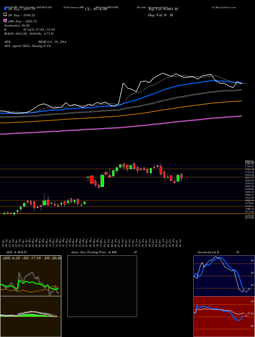Click the tall green candle after gap up
Viewport: 255px width, 337px height.
pyautogui.click(x=102, y=181)
